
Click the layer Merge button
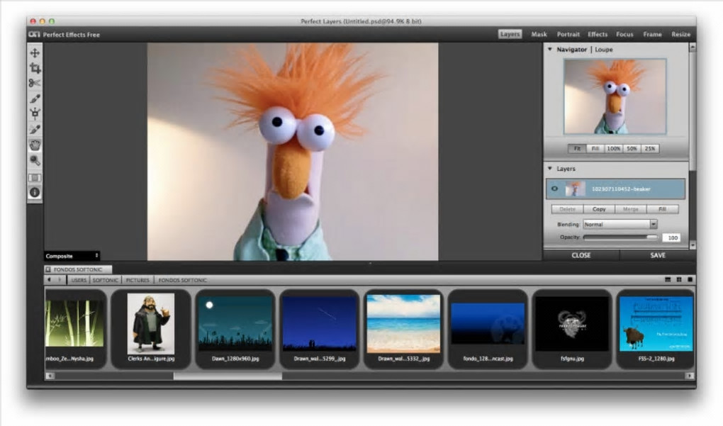tap(631, 209)
